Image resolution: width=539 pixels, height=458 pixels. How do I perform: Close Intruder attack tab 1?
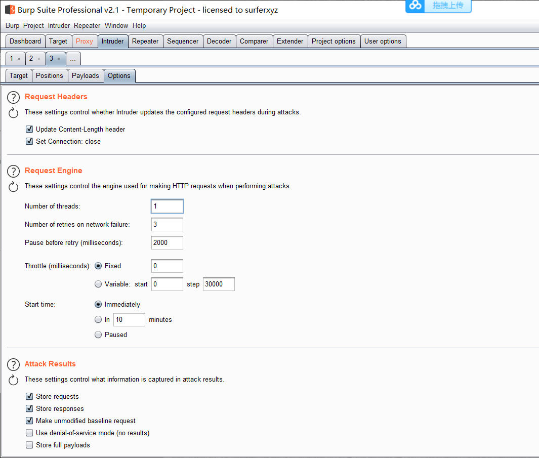[19, 59]
